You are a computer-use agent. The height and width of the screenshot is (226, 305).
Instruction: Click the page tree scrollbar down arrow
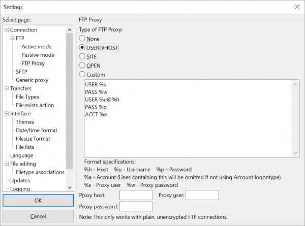pos(70,188)
